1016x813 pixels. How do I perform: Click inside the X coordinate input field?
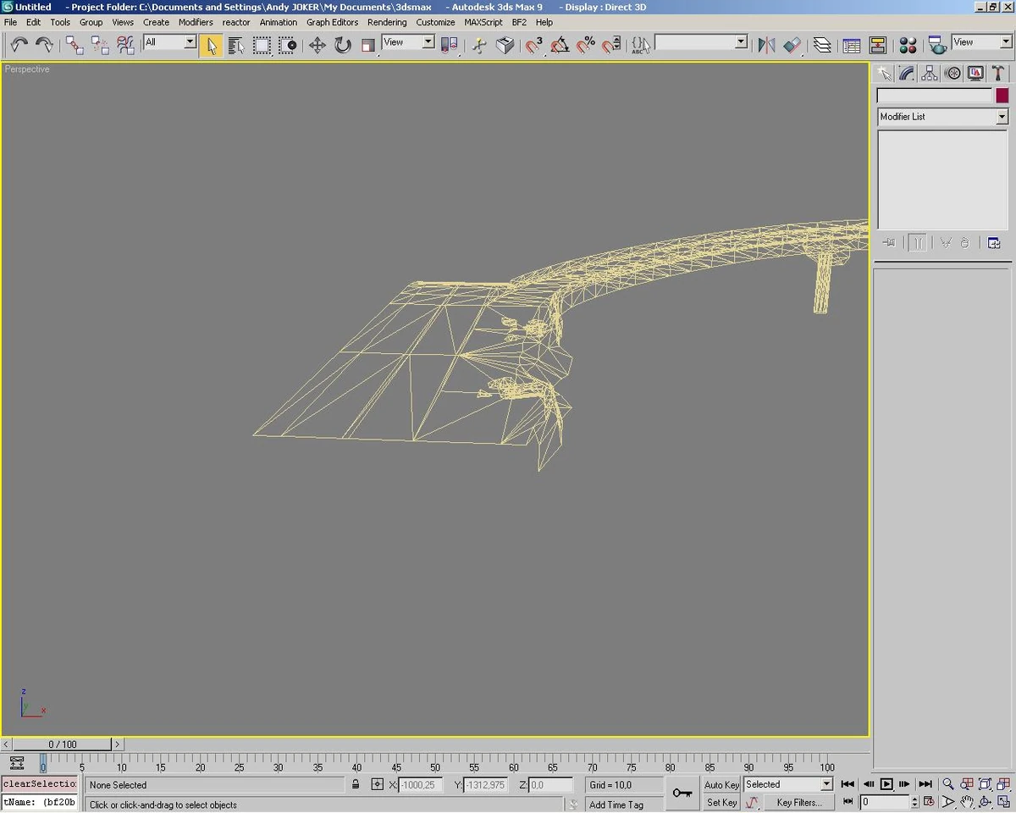[421, 784]
